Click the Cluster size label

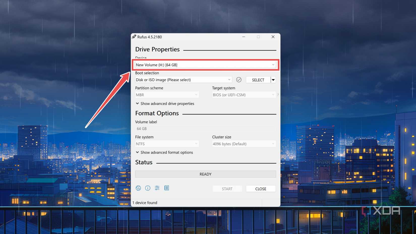tap(222, 137)
